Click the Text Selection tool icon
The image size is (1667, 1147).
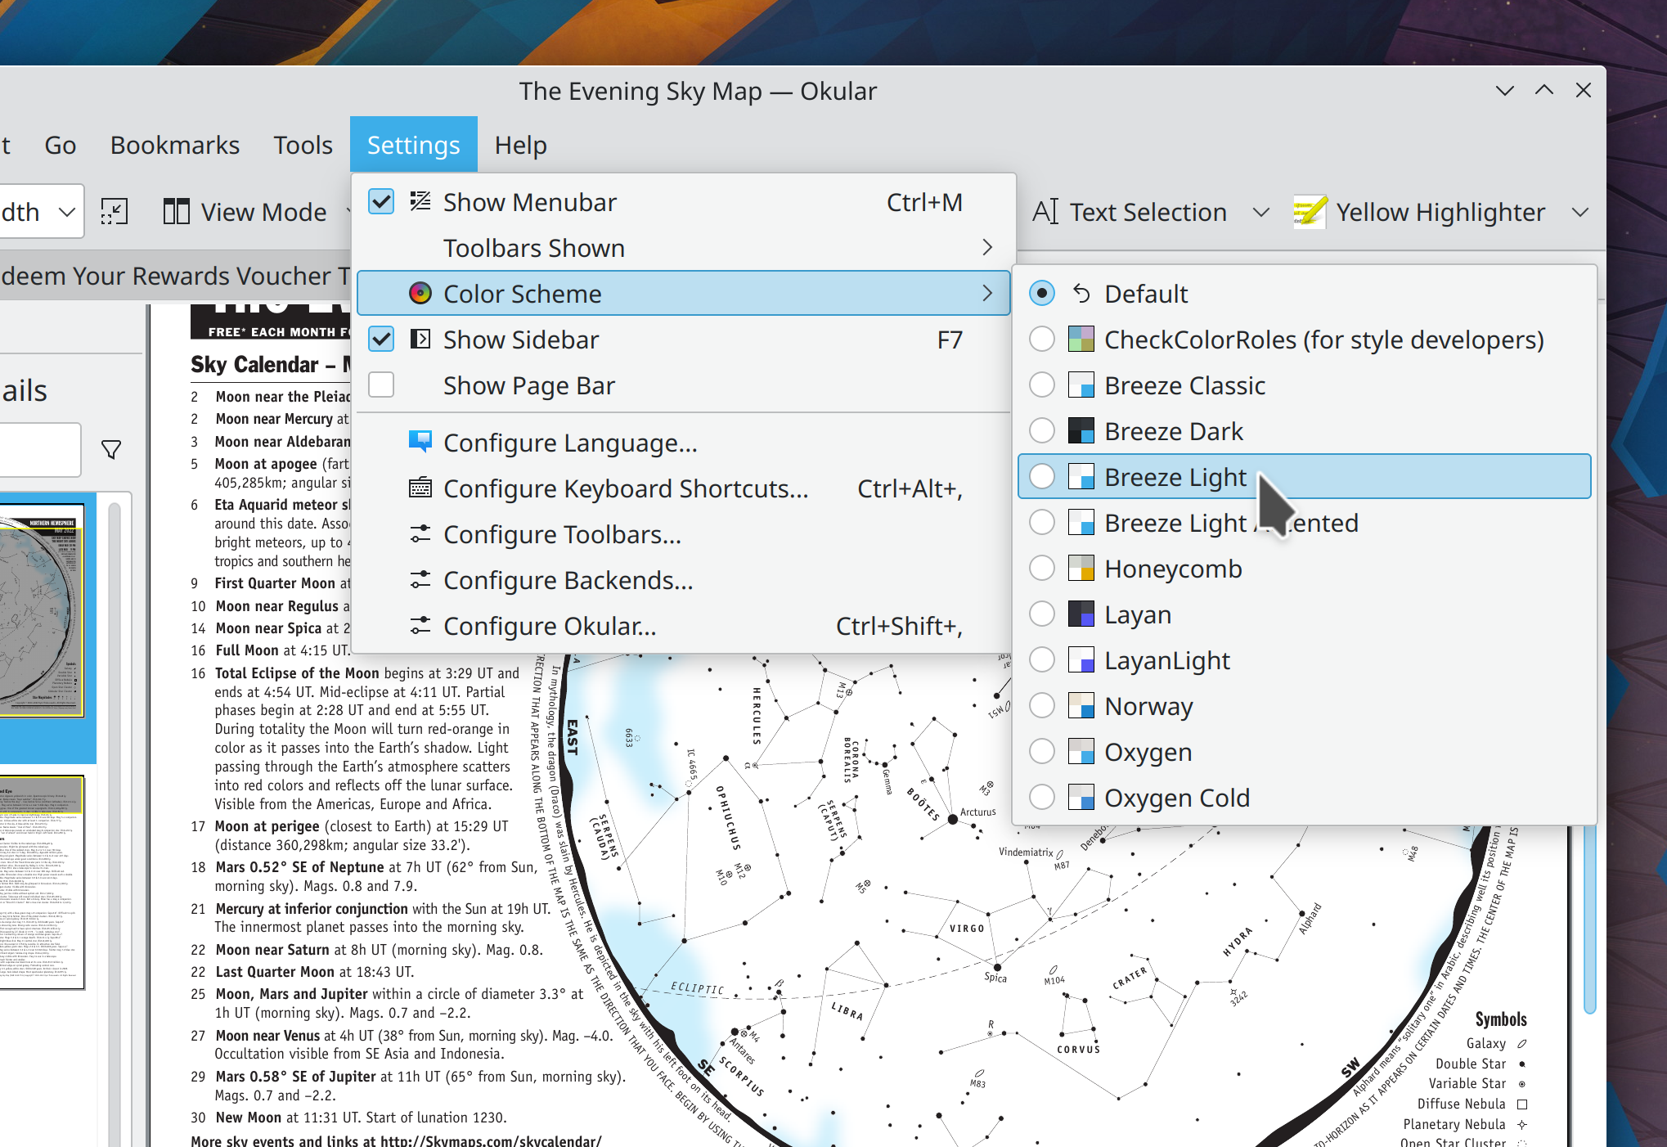coord(1045,212)
